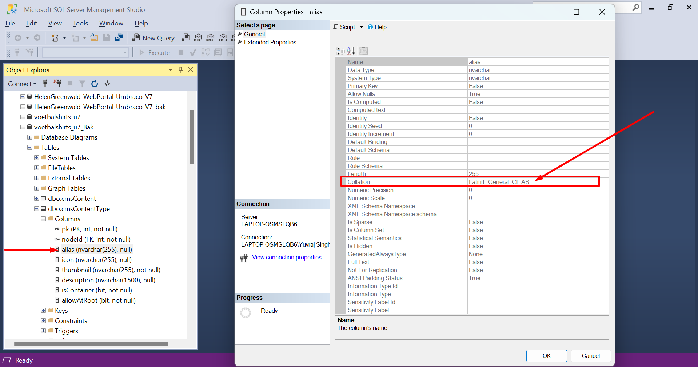This screenshot has height=367, width=698.
Task: Click the Execute button
Action: point(155,53)
